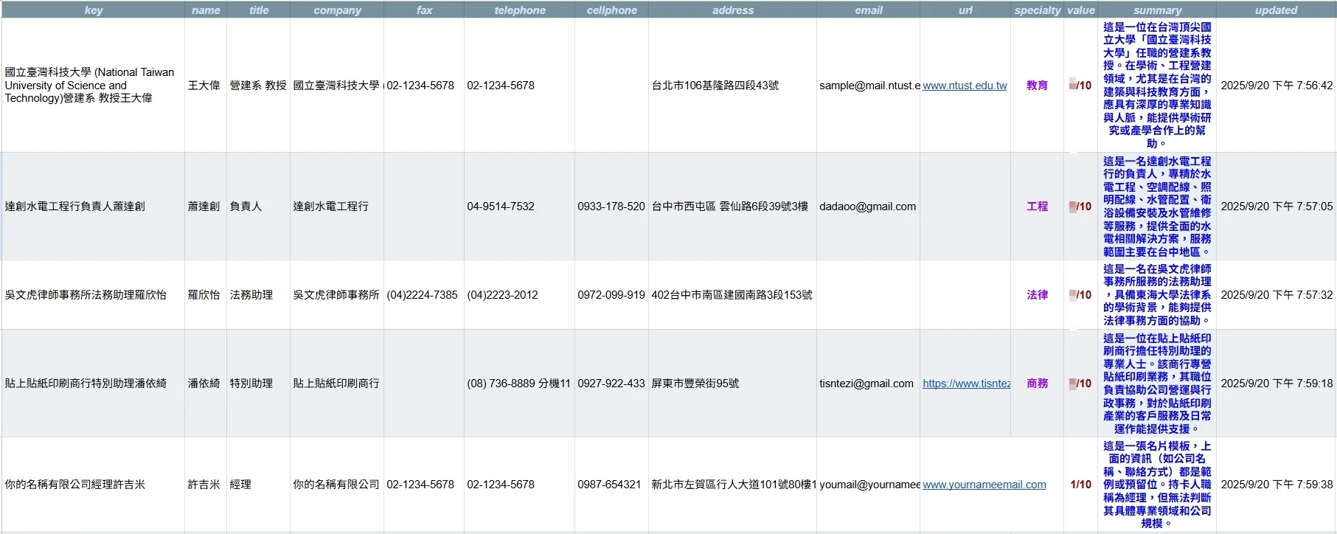This screenshot has height=534, width=1337.
Task: Click updated cell 2025/9/20 下午 7:59:38
Action: coord(1276,485)
